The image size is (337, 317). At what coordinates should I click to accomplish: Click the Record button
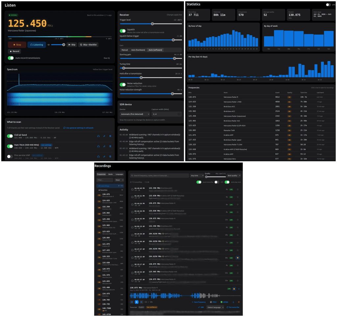tap(14, 51)
